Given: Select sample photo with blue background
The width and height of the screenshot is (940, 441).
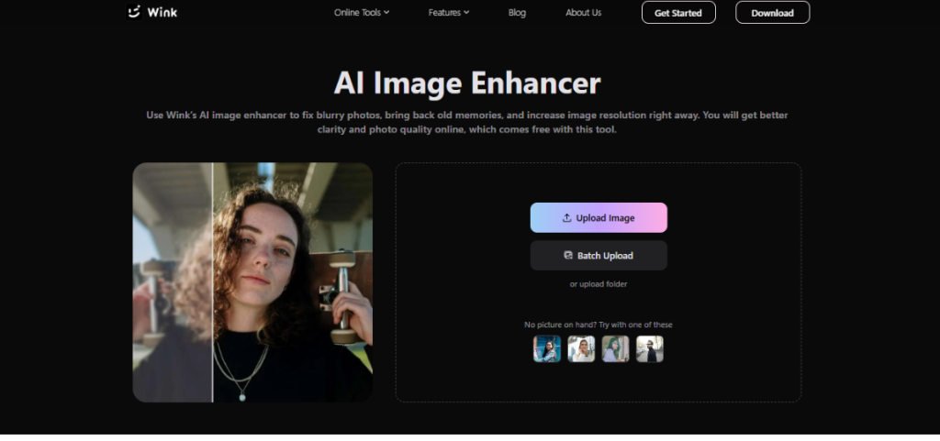Looking at the screenshot, I should point(547,348).
